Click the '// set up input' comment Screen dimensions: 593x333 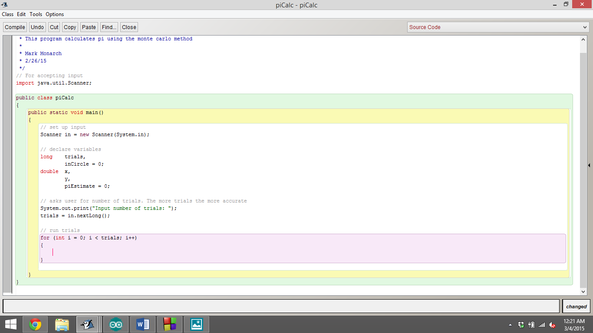(x=63, y=127)
